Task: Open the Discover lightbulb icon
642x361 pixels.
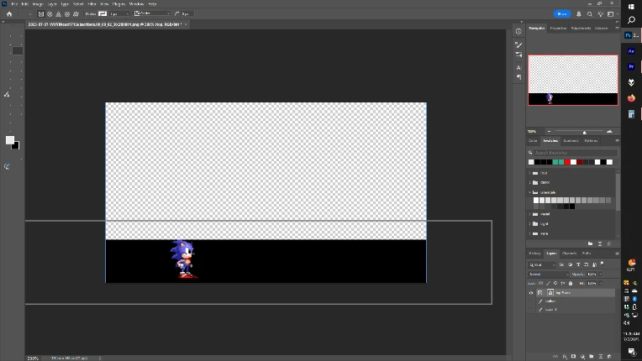Action: [x=600, y=14]
